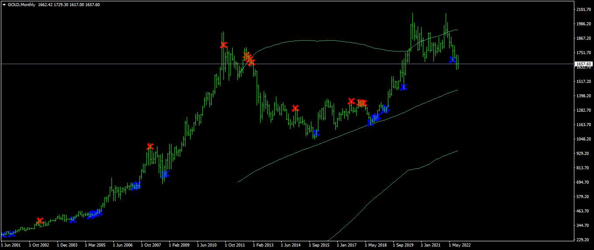Screen dimensions: 594x250
Task: Click the 813.70 price scale label
Action: click(583, 168)
